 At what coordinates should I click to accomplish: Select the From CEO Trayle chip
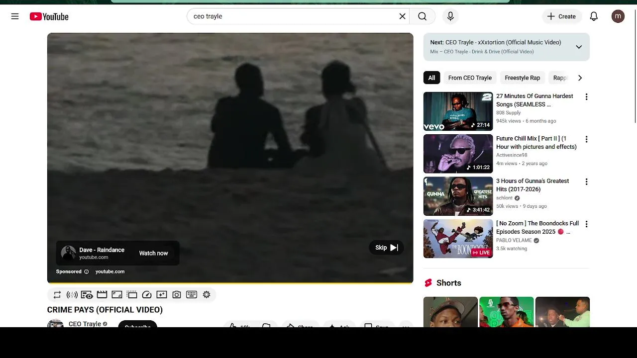pos(470,78)
